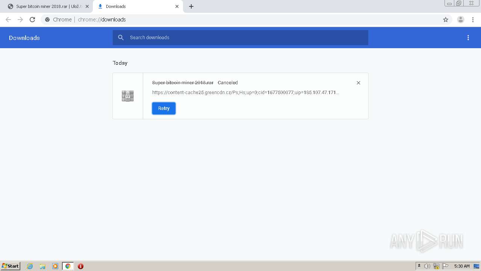Close the Super bitcoin miner tab
Image resolution: width=481 pixels, height=271 pixels.
pos(87,6)
